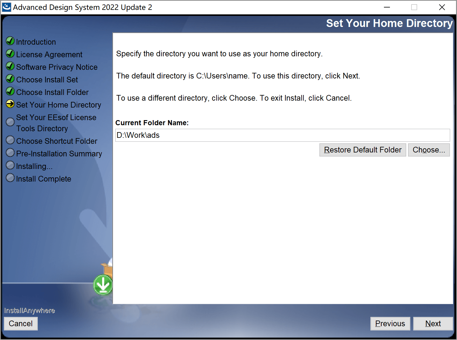Click the Installing... step label

(x=34, y=166)
